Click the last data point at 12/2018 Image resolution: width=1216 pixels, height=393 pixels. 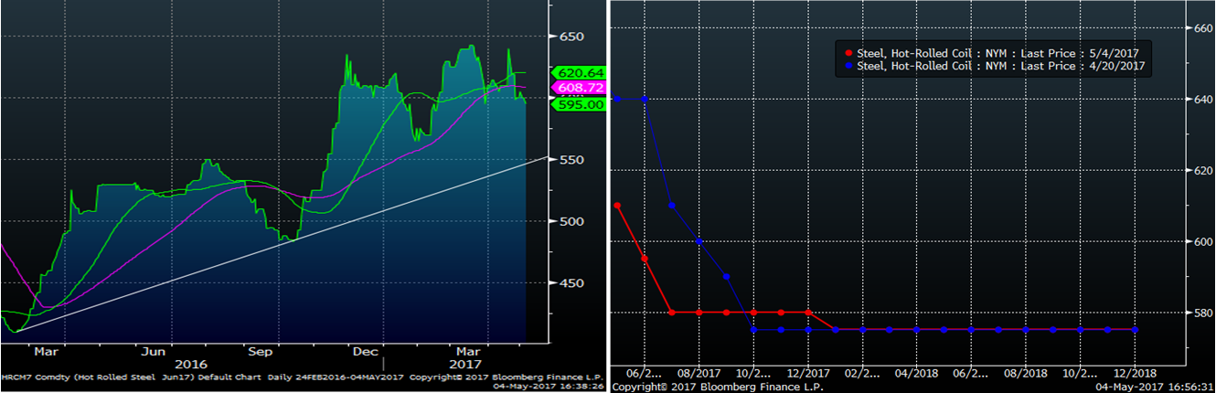[x=1135, y=330]
